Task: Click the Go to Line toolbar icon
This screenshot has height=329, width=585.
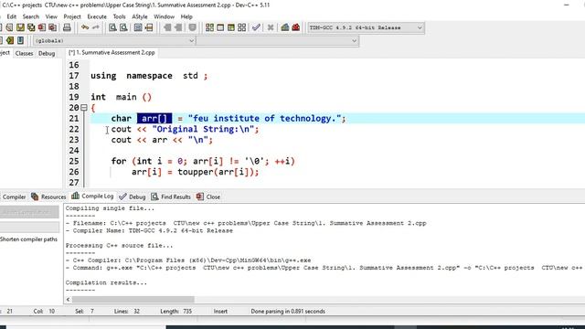Action: [x=149, y=27]
